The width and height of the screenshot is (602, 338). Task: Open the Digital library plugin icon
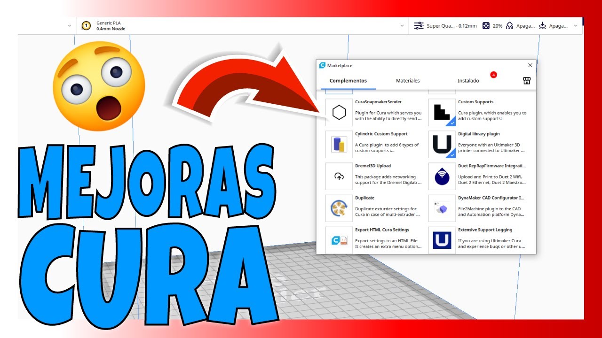tap(442, 145)
